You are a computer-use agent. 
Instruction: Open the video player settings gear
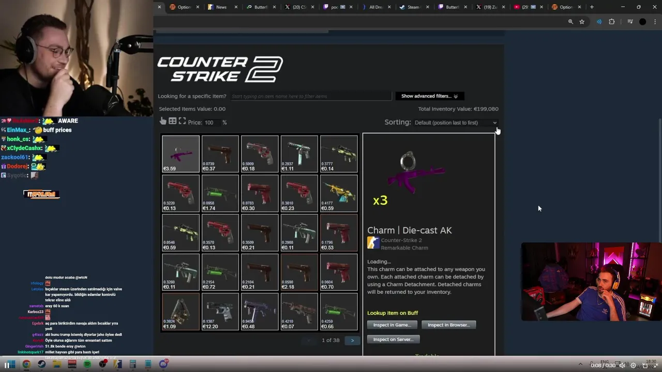[634, 365]
